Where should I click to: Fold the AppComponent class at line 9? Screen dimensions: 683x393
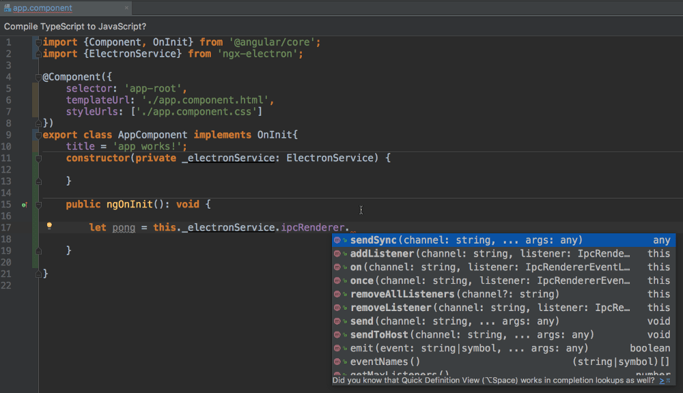click(39, 135)
